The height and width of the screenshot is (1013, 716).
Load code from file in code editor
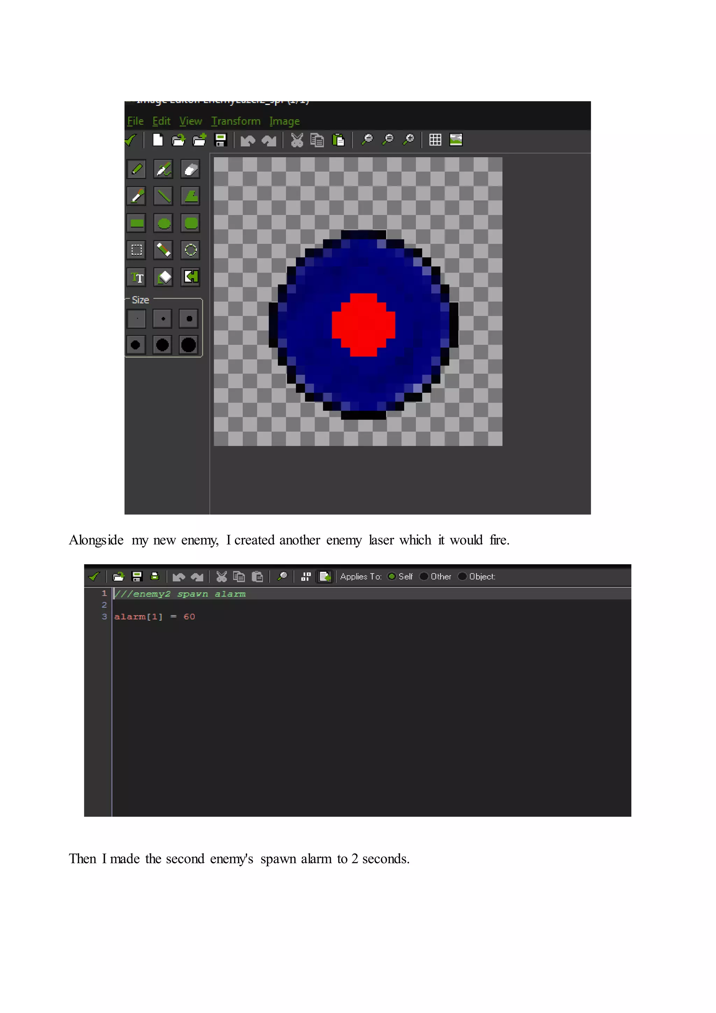tap(119, 576)
